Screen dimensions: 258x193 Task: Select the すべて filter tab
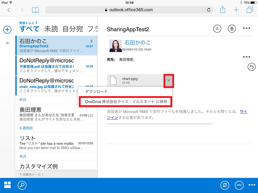coord(30,29)
